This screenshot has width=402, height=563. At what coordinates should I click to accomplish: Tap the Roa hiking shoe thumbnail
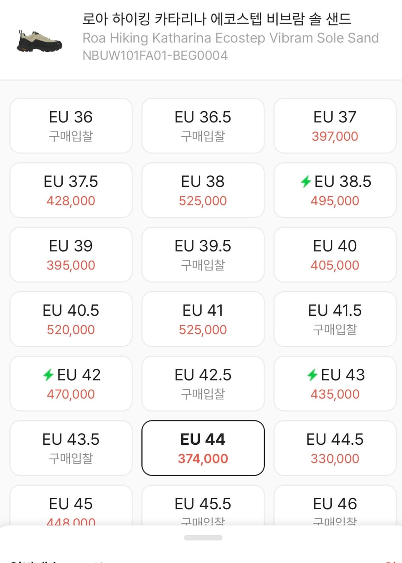[x=39, y=41]
